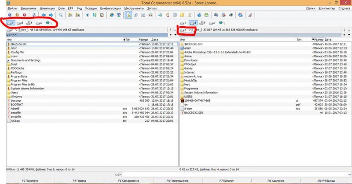Click F8 Удаление button
This screenshot has height=184, width=352.
point(276,180)
